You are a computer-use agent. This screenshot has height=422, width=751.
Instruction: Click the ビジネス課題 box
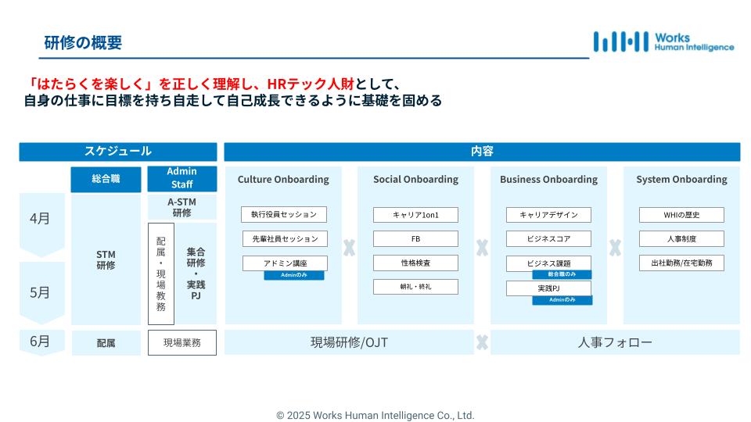549,263
